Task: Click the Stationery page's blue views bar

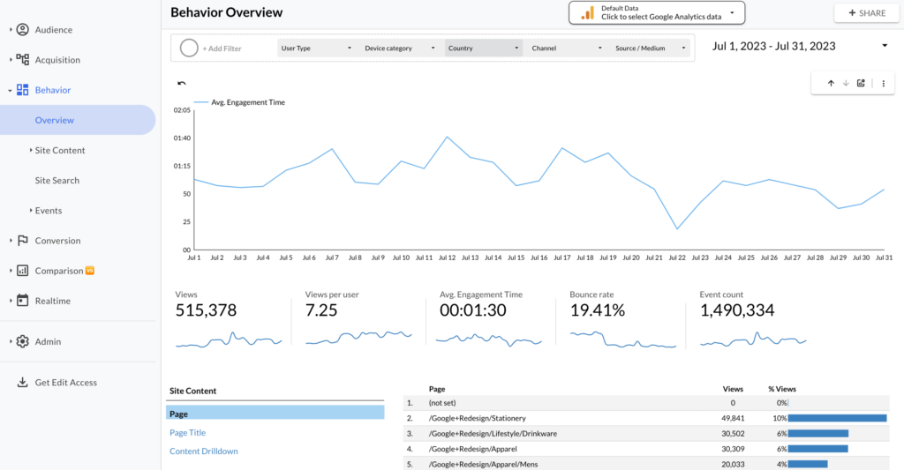Action: (837, 418)
